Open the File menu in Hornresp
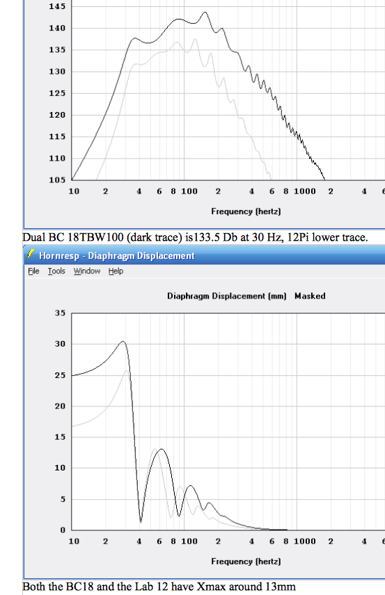This screenshot has height=595, width=385. (33, 271)
